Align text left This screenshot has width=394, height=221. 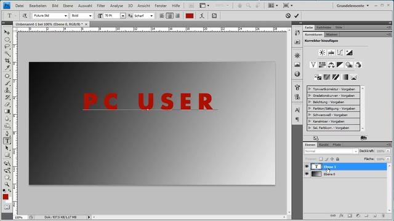point(162,15)
